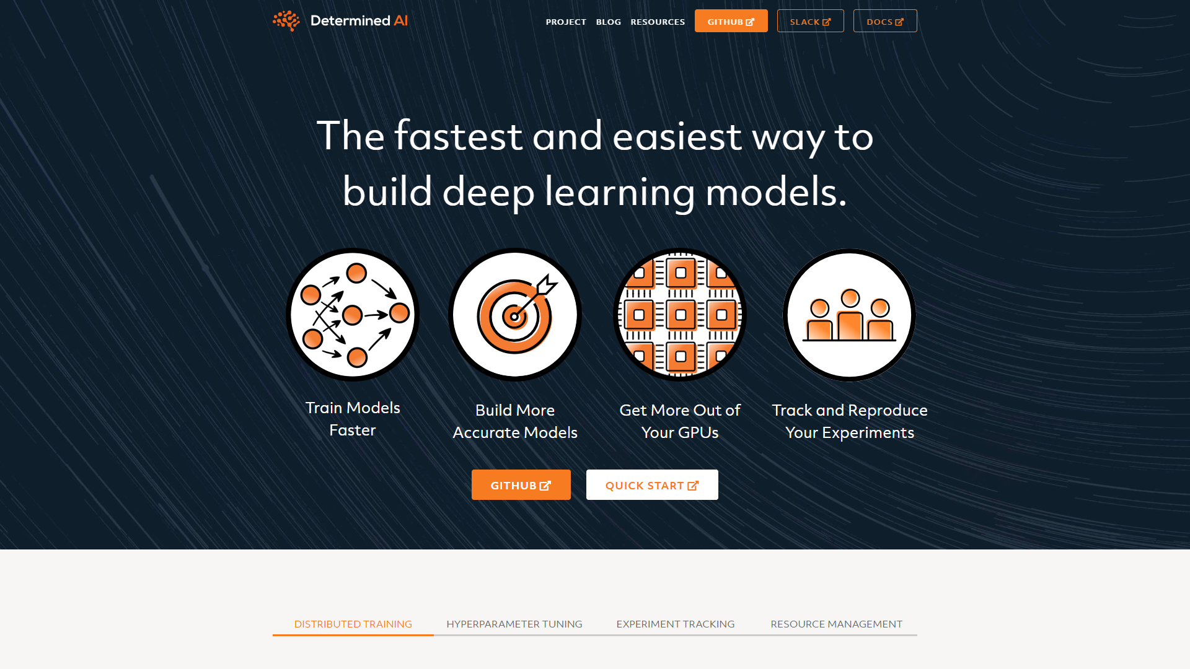This screenshot has height=669, width=1190.
Task: Click the QUICK START external link button
Action: pyautogui.click(x=651, y=484)
